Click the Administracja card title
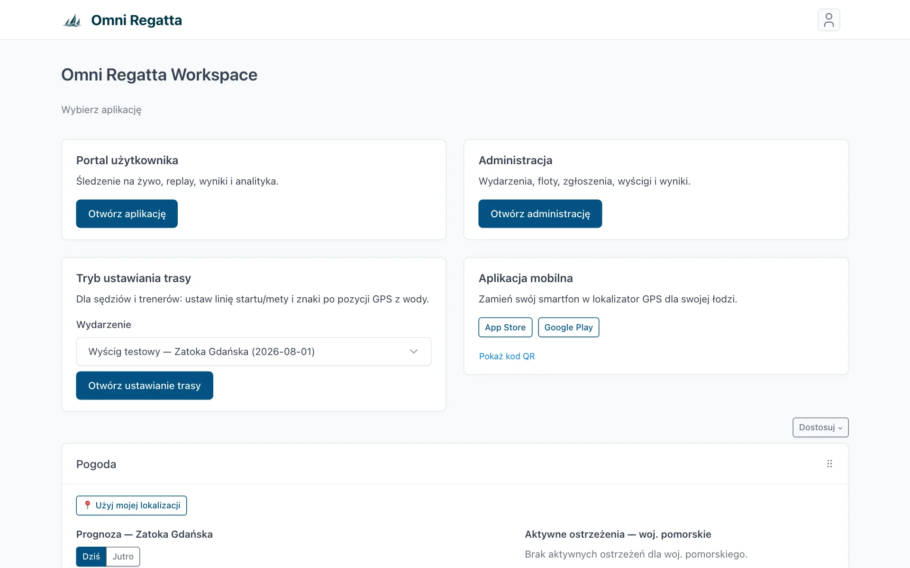The image size is (910, 568). [x=515, y=160]
